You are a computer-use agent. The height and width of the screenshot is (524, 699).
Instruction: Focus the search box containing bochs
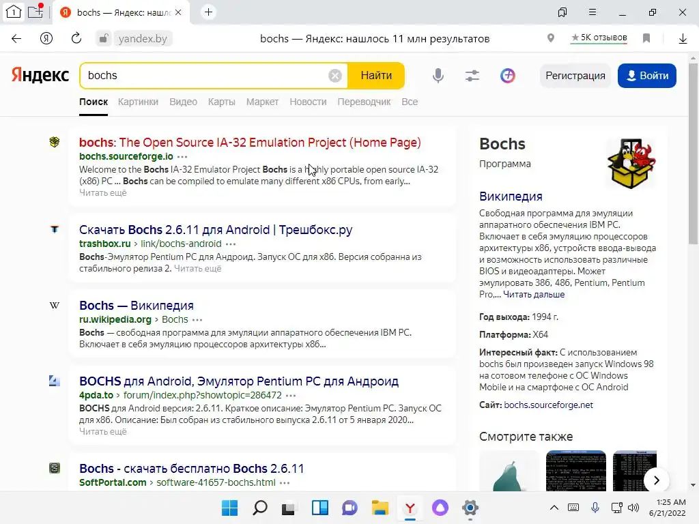point(205,75)
